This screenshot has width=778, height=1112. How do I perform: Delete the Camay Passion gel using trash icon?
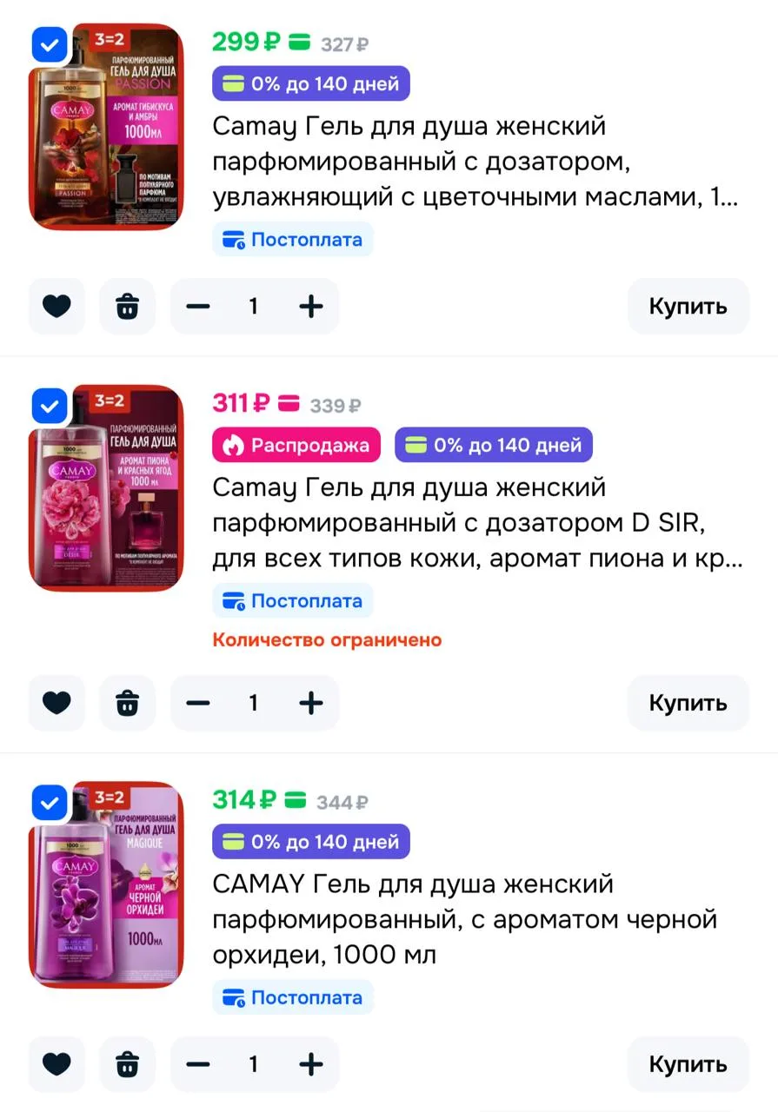coord(127,306)
